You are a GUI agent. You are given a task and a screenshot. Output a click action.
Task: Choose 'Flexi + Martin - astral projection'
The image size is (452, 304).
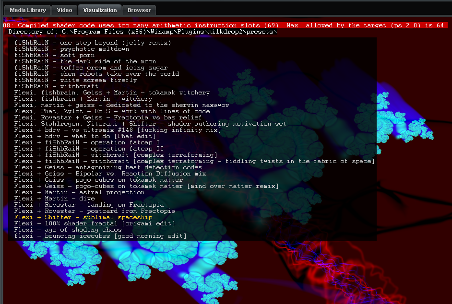pyautogui.click(x=79, y=192)
